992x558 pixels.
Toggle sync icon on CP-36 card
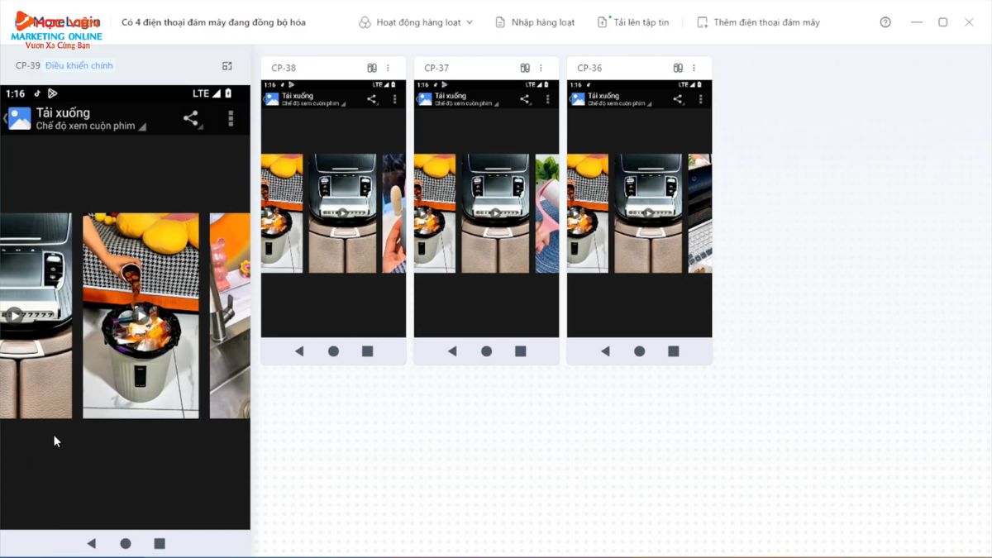(678, 68)
